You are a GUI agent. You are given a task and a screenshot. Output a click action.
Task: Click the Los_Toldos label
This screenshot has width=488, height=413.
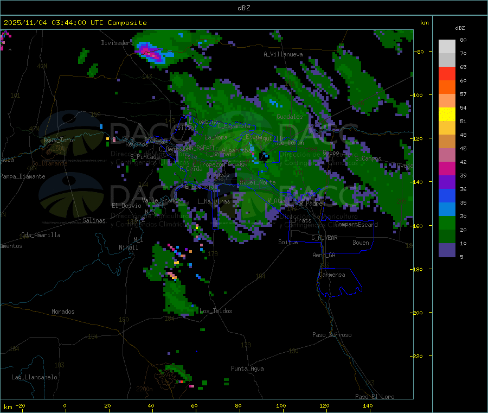tap(216, 311)
